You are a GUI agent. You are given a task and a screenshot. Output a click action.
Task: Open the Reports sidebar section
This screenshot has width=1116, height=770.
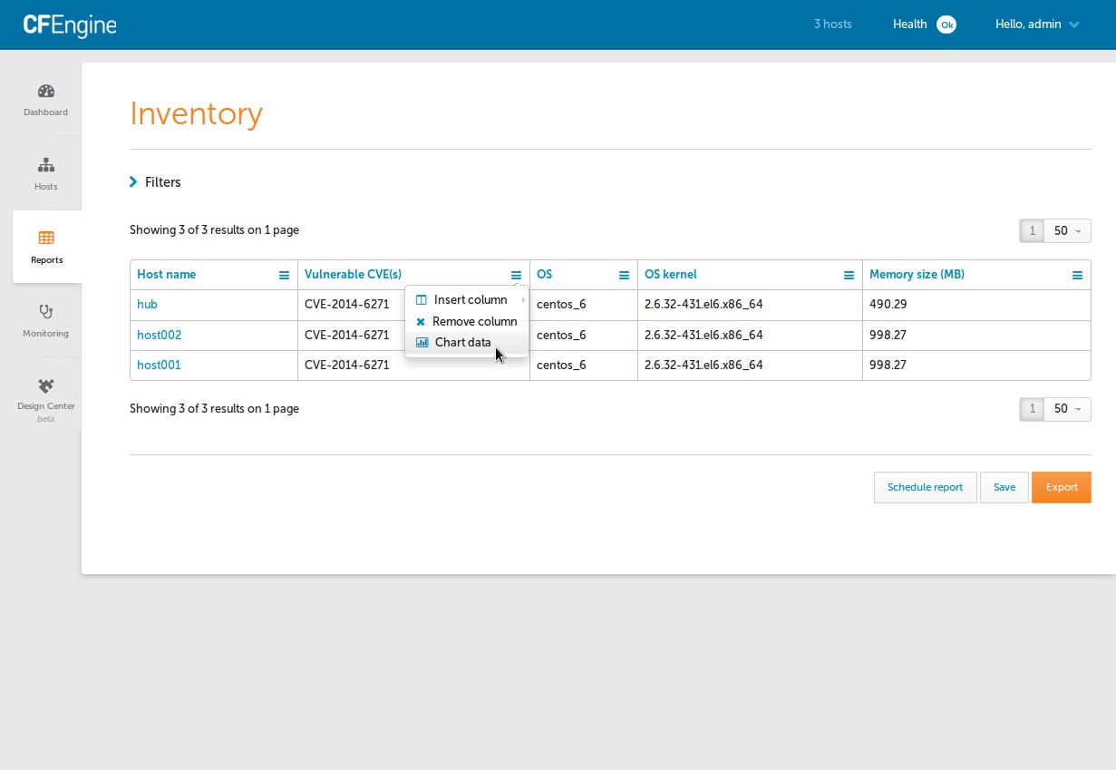tap(46, 247)
